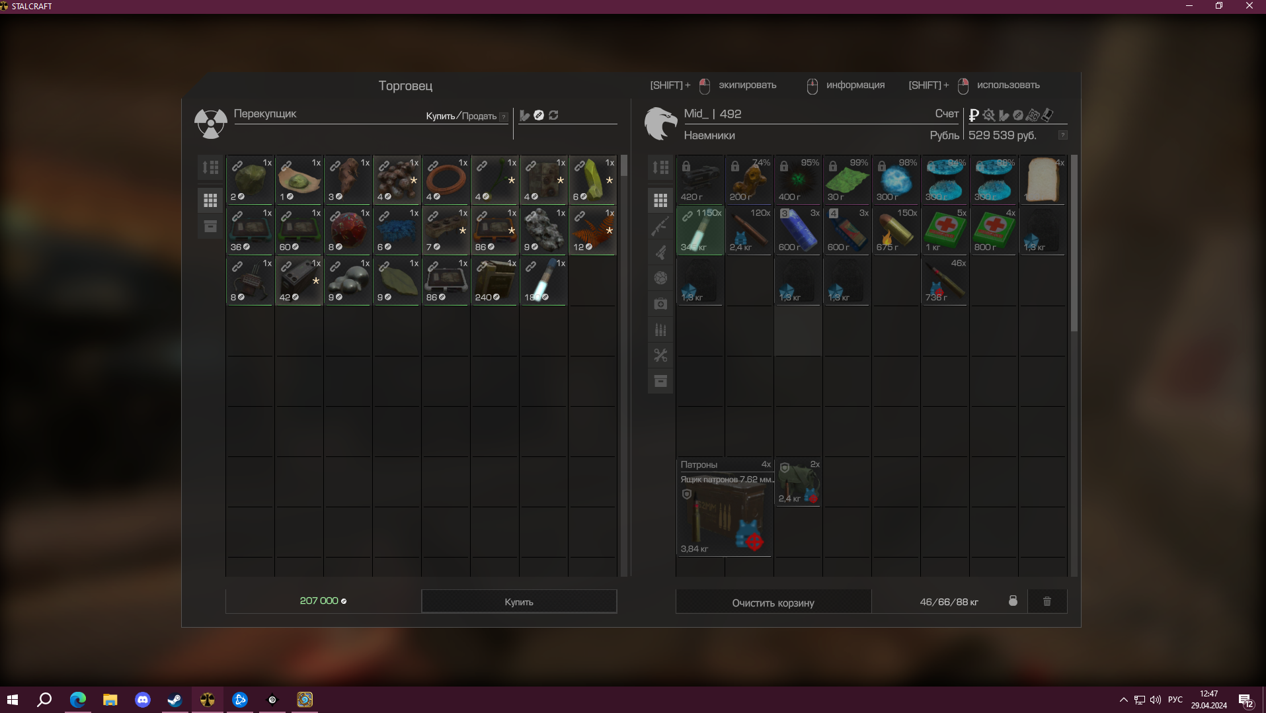This screenshot has width=1266, height=713.
Task: Select the trader's glove currency icon
Action: coord(524,115)
